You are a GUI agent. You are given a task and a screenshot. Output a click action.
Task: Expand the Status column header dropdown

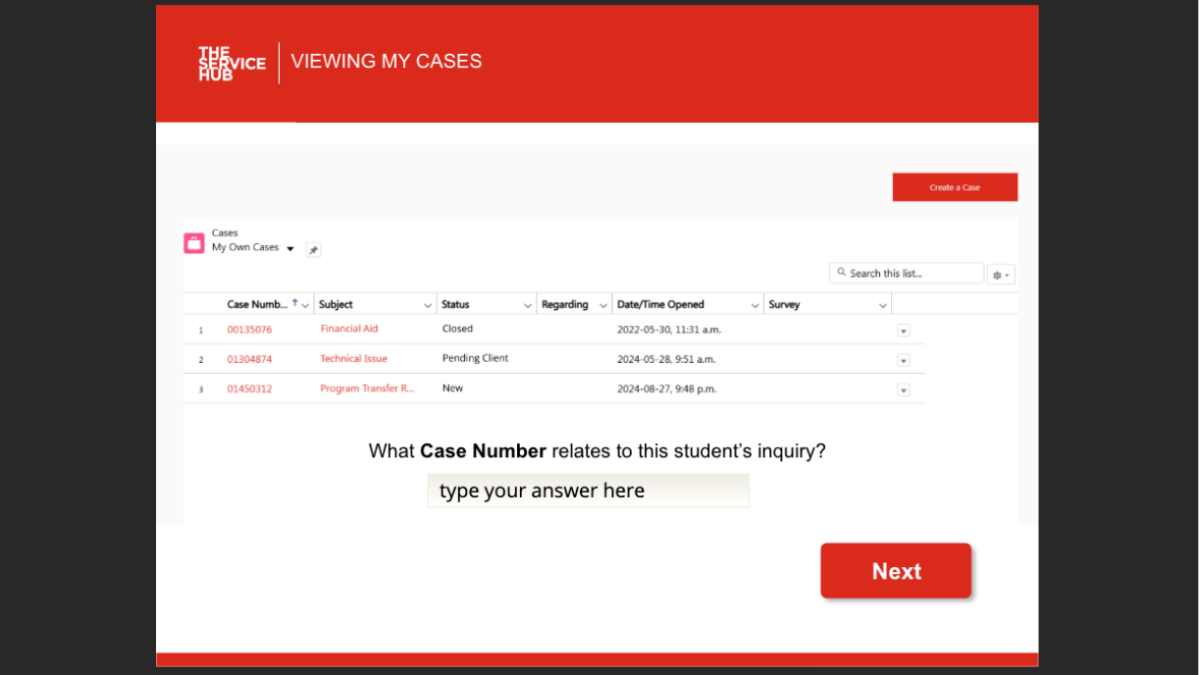[x=527, y=304]
